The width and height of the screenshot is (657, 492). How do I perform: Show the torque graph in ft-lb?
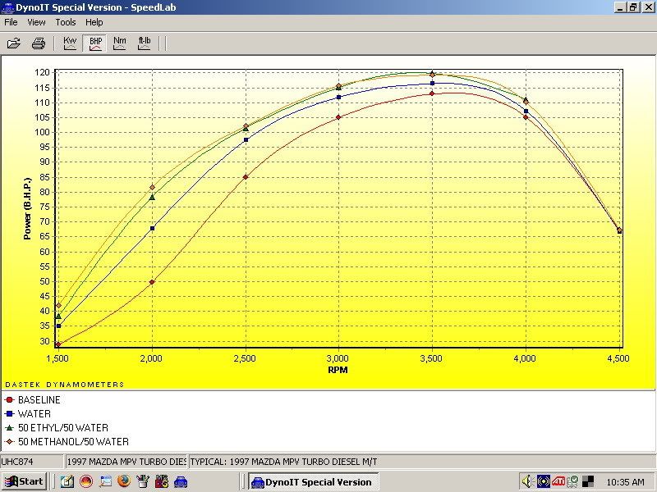click(145, 43)
